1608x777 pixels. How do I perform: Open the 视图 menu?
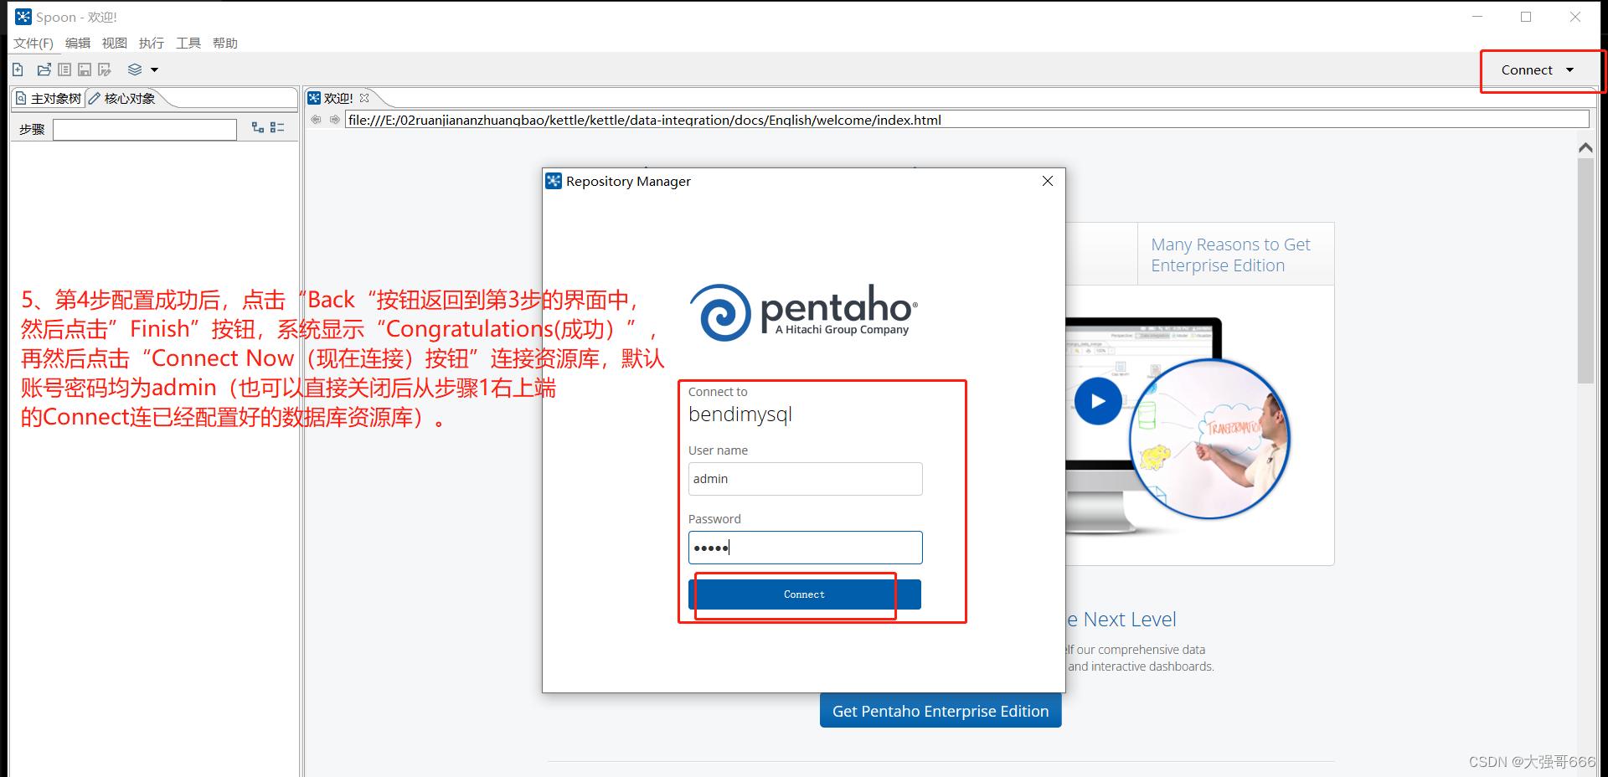point(115,43)
